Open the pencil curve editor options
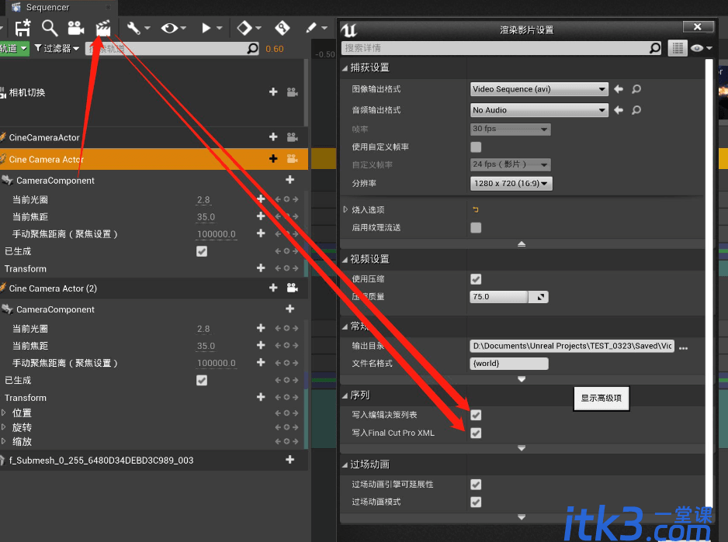728x542 pixels. (x=317, y=29)
